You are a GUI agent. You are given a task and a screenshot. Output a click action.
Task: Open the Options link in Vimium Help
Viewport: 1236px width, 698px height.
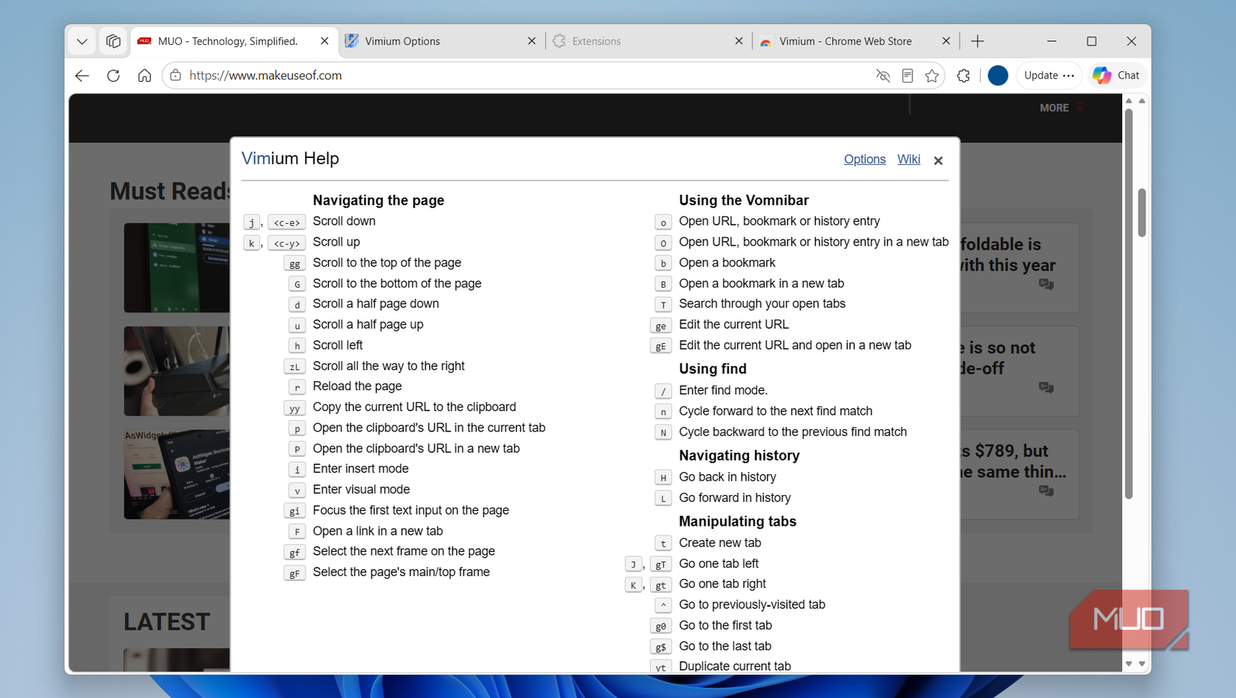[x=864, y=160]
